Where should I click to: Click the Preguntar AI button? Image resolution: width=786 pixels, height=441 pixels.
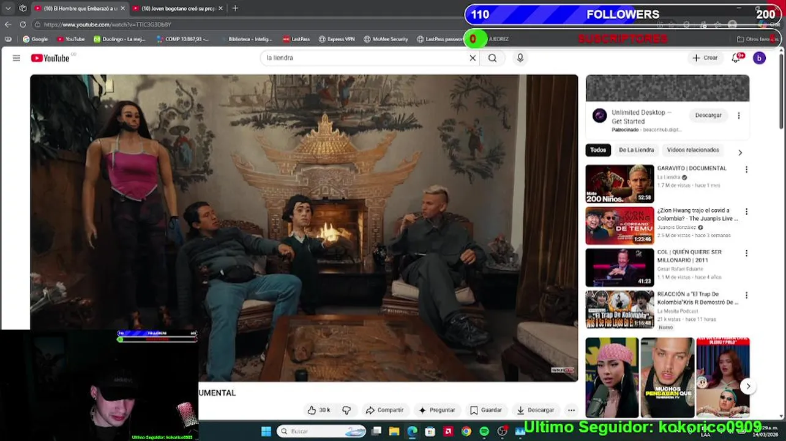pyautogui.click(x=436, y=410)
